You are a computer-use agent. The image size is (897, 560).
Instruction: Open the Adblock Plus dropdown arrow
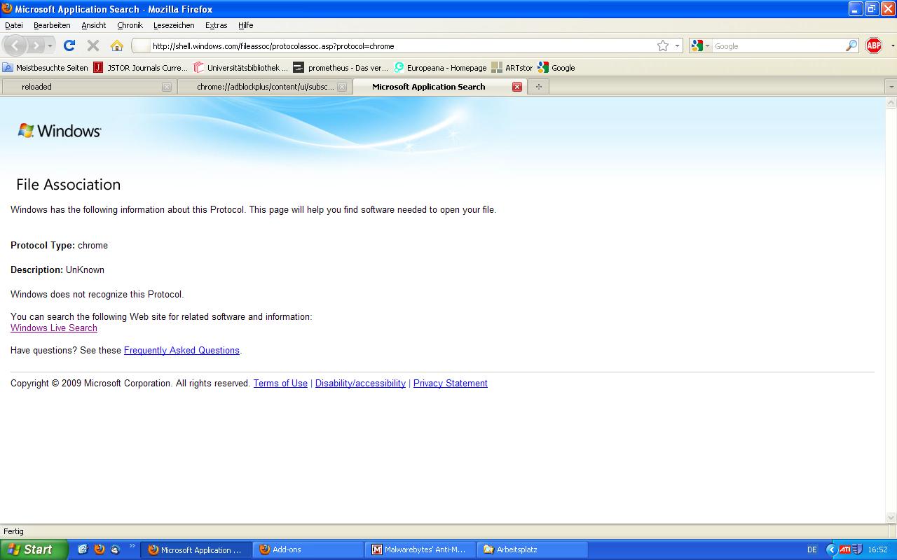tap(892, 46)
